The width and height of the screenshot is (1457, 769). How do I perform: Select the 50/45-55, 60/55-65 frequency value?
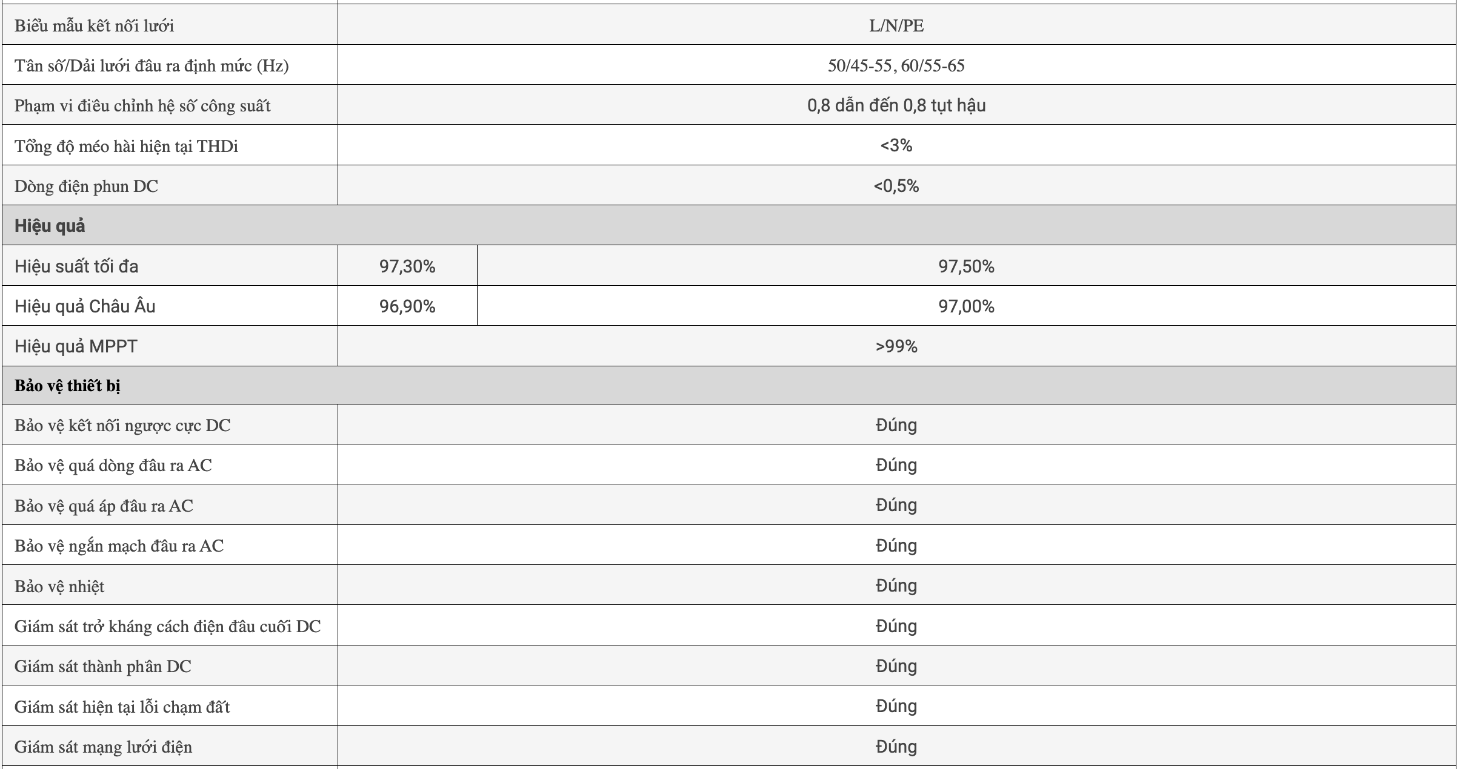(x=896, y=65)
